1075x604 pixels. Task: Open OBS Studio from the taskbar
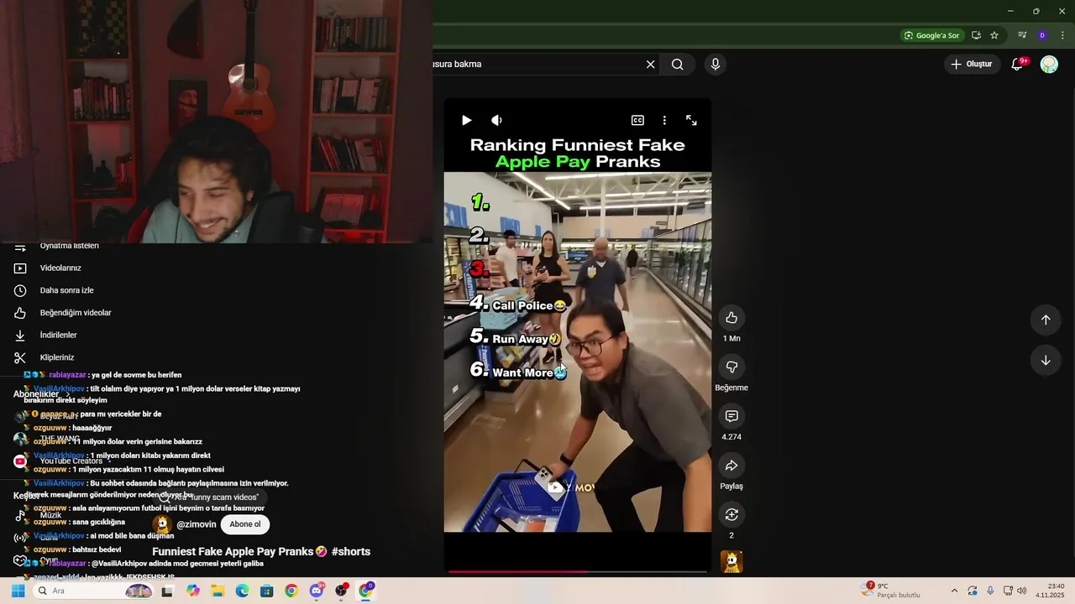pos(341,591)
